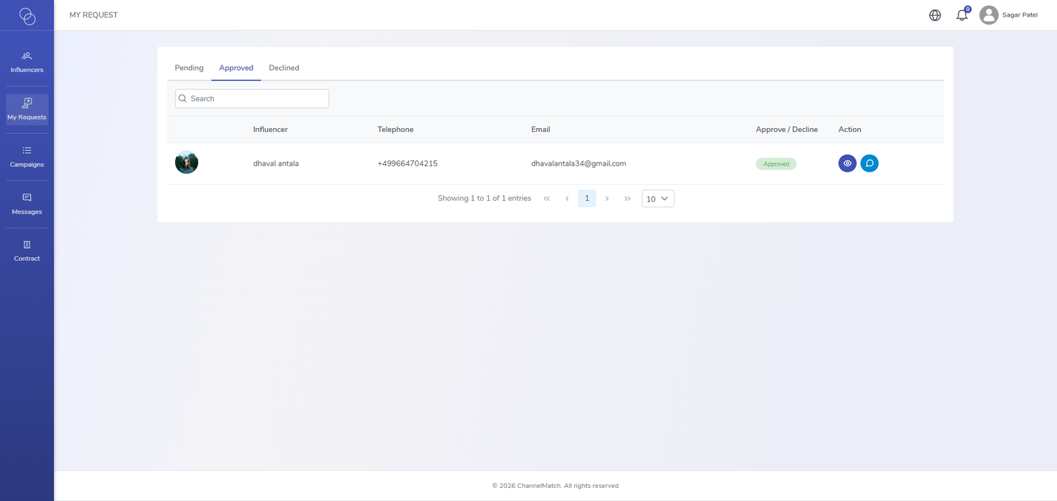Screen dimensions: 1057x501
Task: Go to the first page of entries
Action: click(547, 199)
